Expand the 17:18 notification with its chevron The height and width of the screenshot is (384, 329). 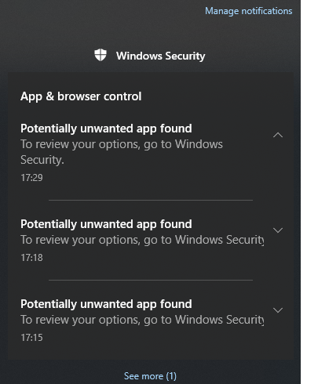pyautogui.click(x=278, y=230)
